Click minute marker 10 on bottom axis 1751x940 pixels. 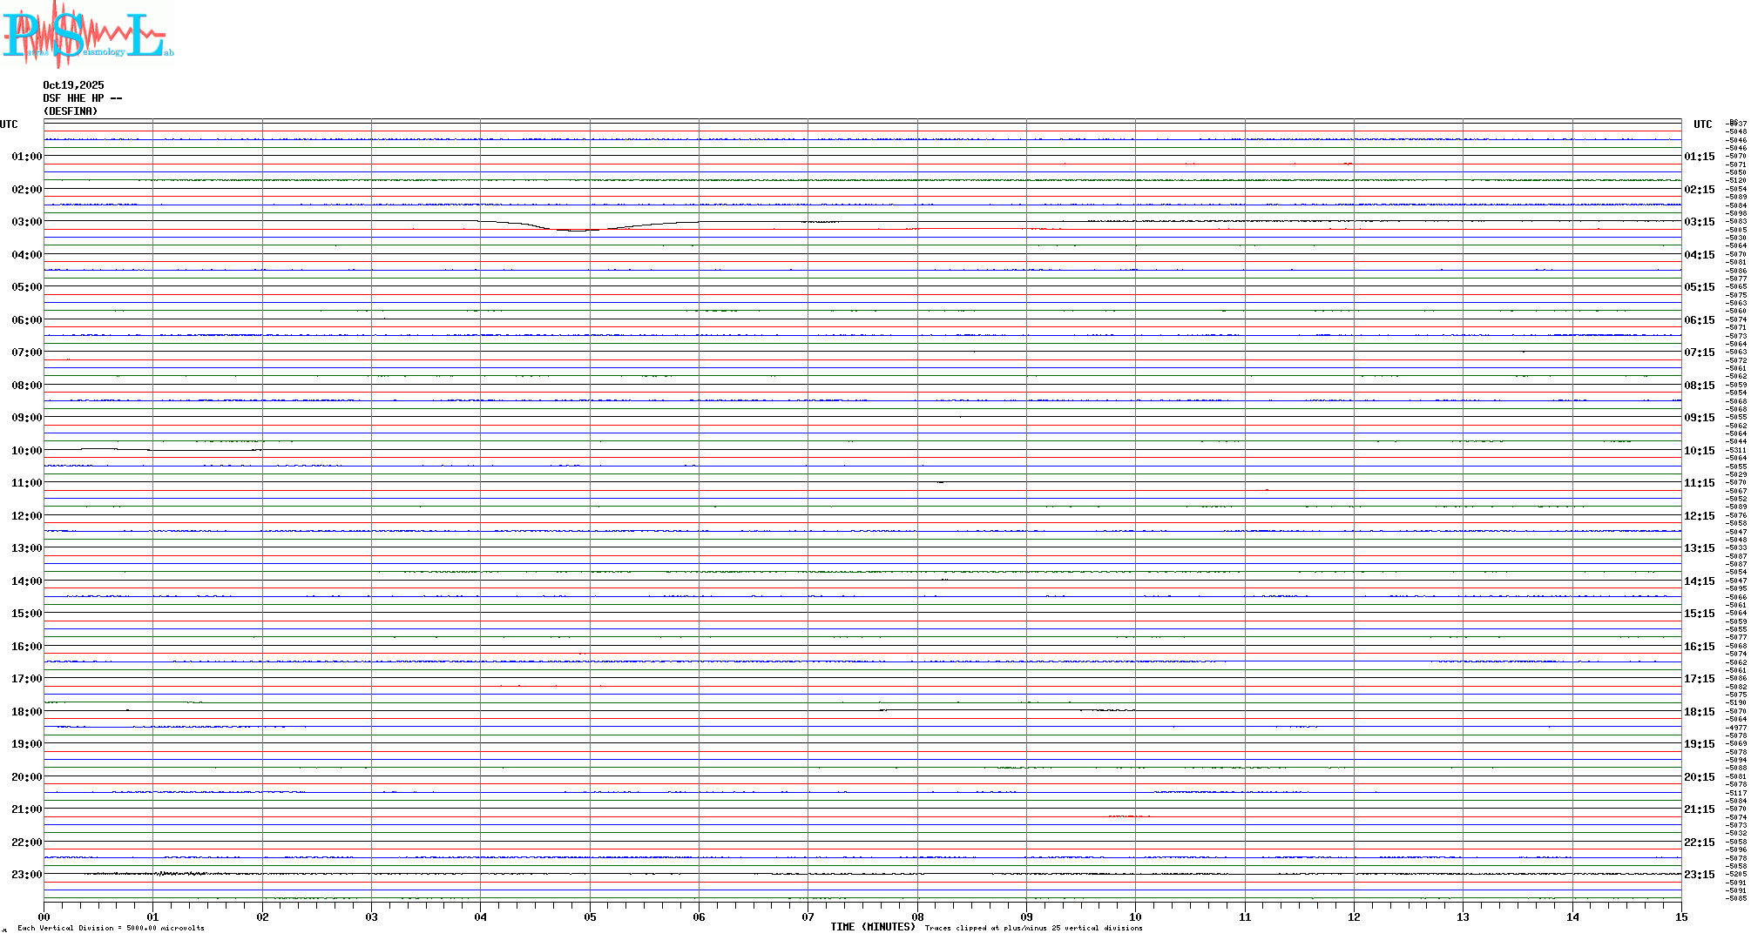point(1135,917)
